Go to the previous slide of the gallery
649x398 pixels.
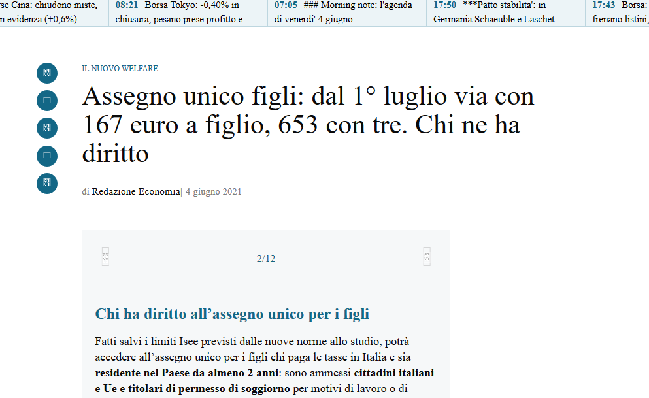105,257
